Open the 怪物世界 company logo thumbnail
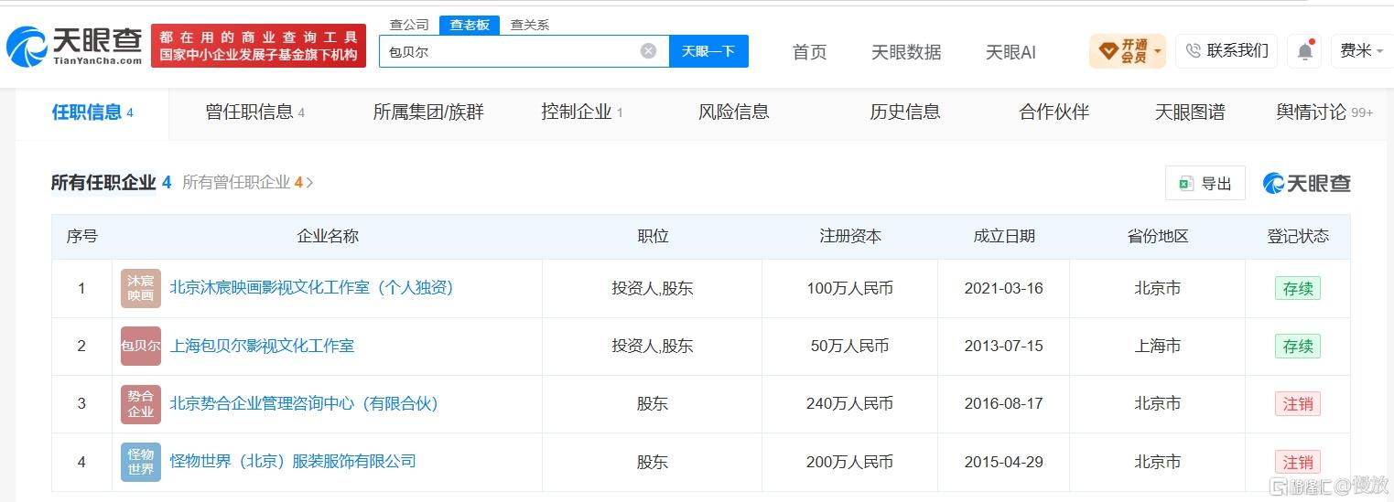 click(x=141, y=462)
